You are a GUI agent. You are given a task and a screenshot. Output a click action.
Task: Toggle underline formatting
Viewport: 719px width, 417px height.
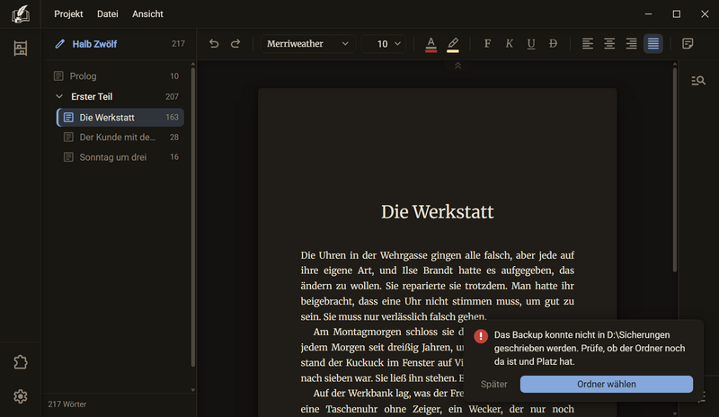click(x=531, y=43)
